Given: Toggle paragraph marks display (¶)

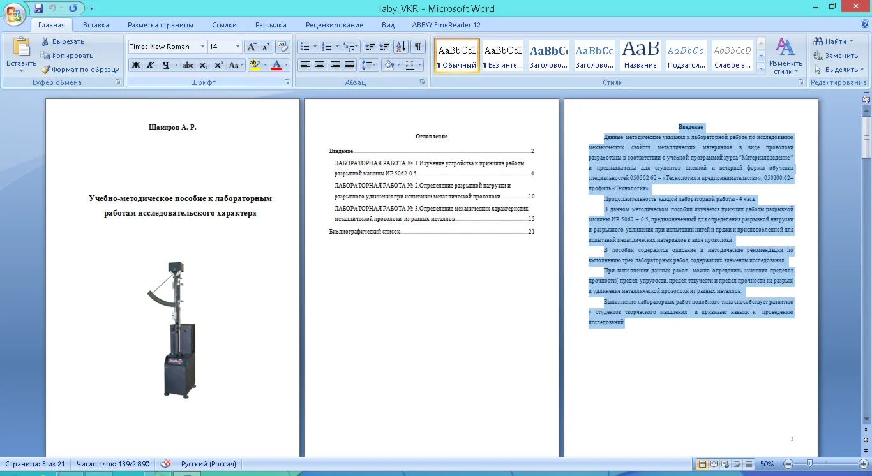Looking at the screenshot, I should (x=417, y=47).
